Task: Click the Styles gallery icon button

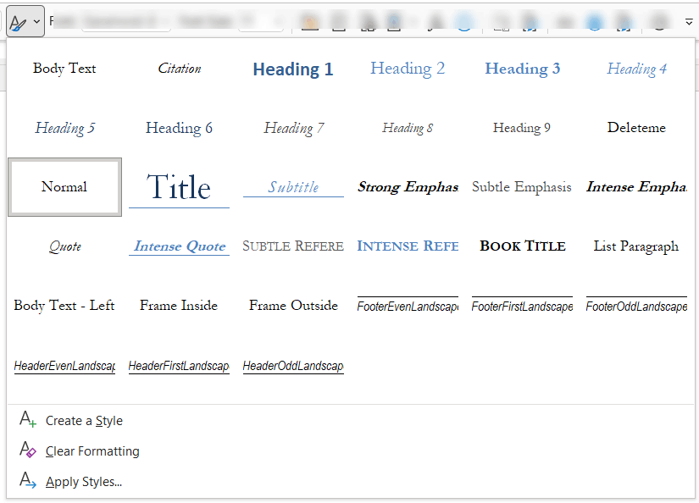Action: point(25,21)
